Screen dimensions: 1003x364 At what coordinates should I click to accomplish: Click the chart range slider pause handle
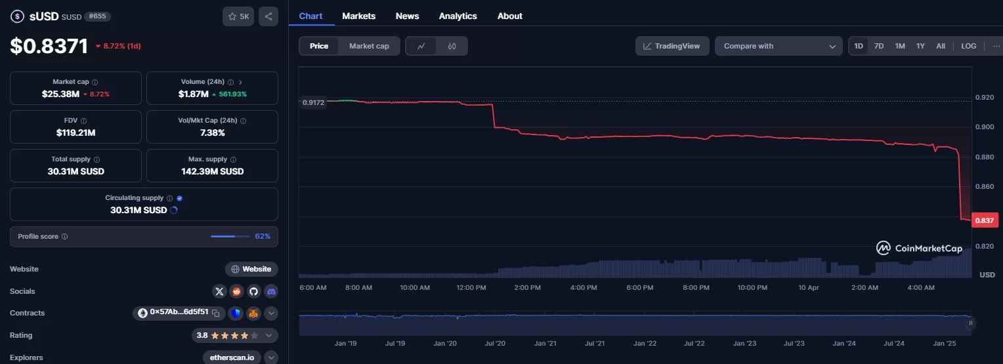click(970, 323)
